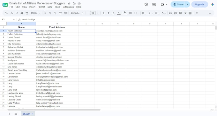Image resolution: width=217 pixels, height=116 pixels.
Task: Star this spreadsheet document
Action: click(x=69, y=3)
